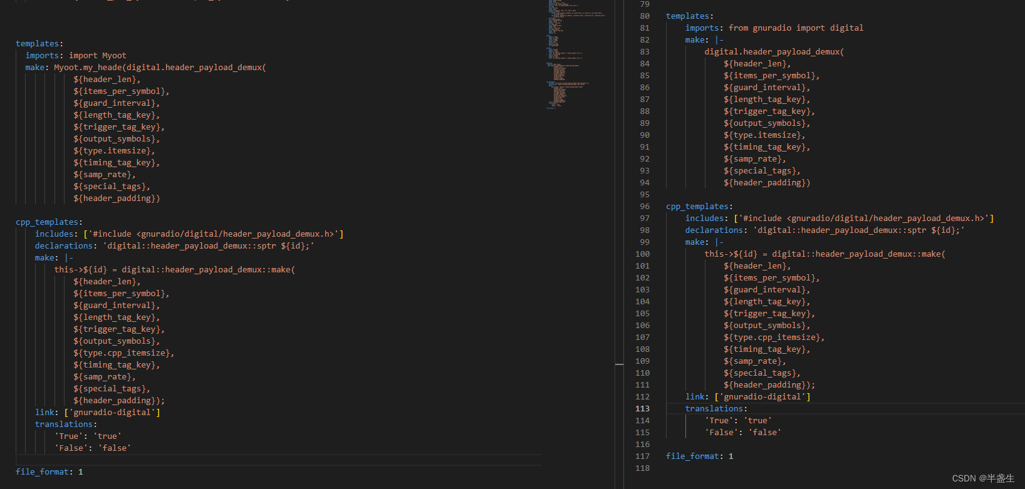Click "${output_symbols}," on line 106
Screen dimensions: 1025x489
767,326
